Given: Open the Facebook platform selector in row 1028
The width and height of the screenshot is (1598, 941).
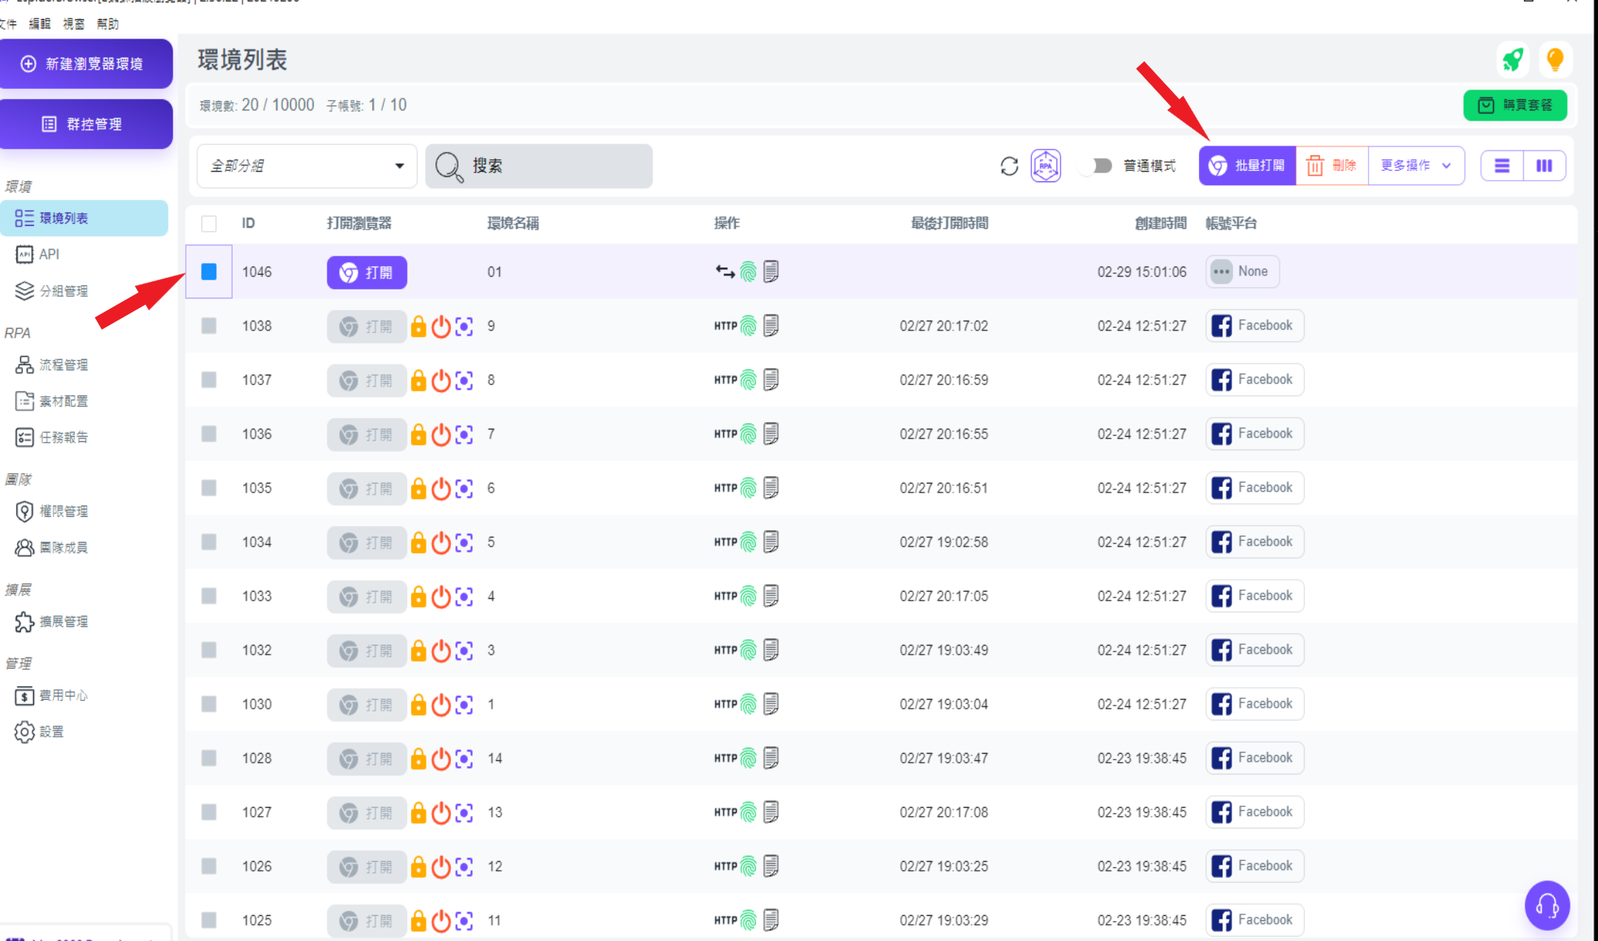Looking at the screenshot, I should 1254,758.
